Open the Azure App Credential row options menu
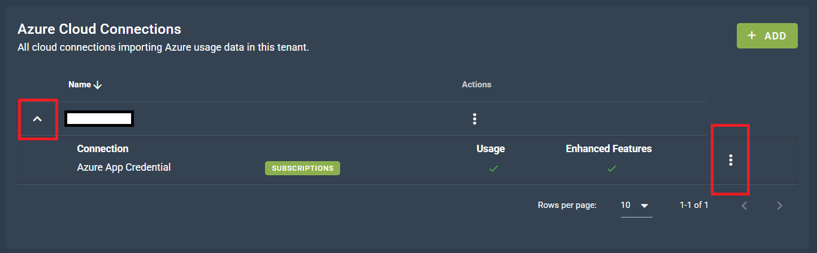This screenshot has height=253, width=817. click(x=731, y=160)
